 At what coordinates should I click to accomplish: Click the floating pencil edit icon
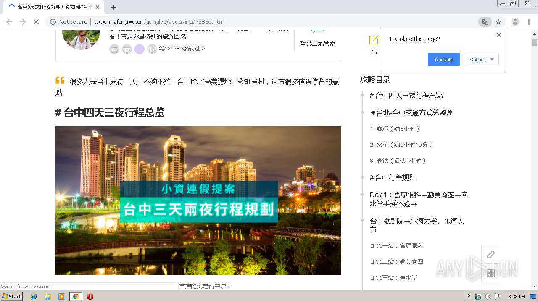pyautogui.click(x=491, y=255)
